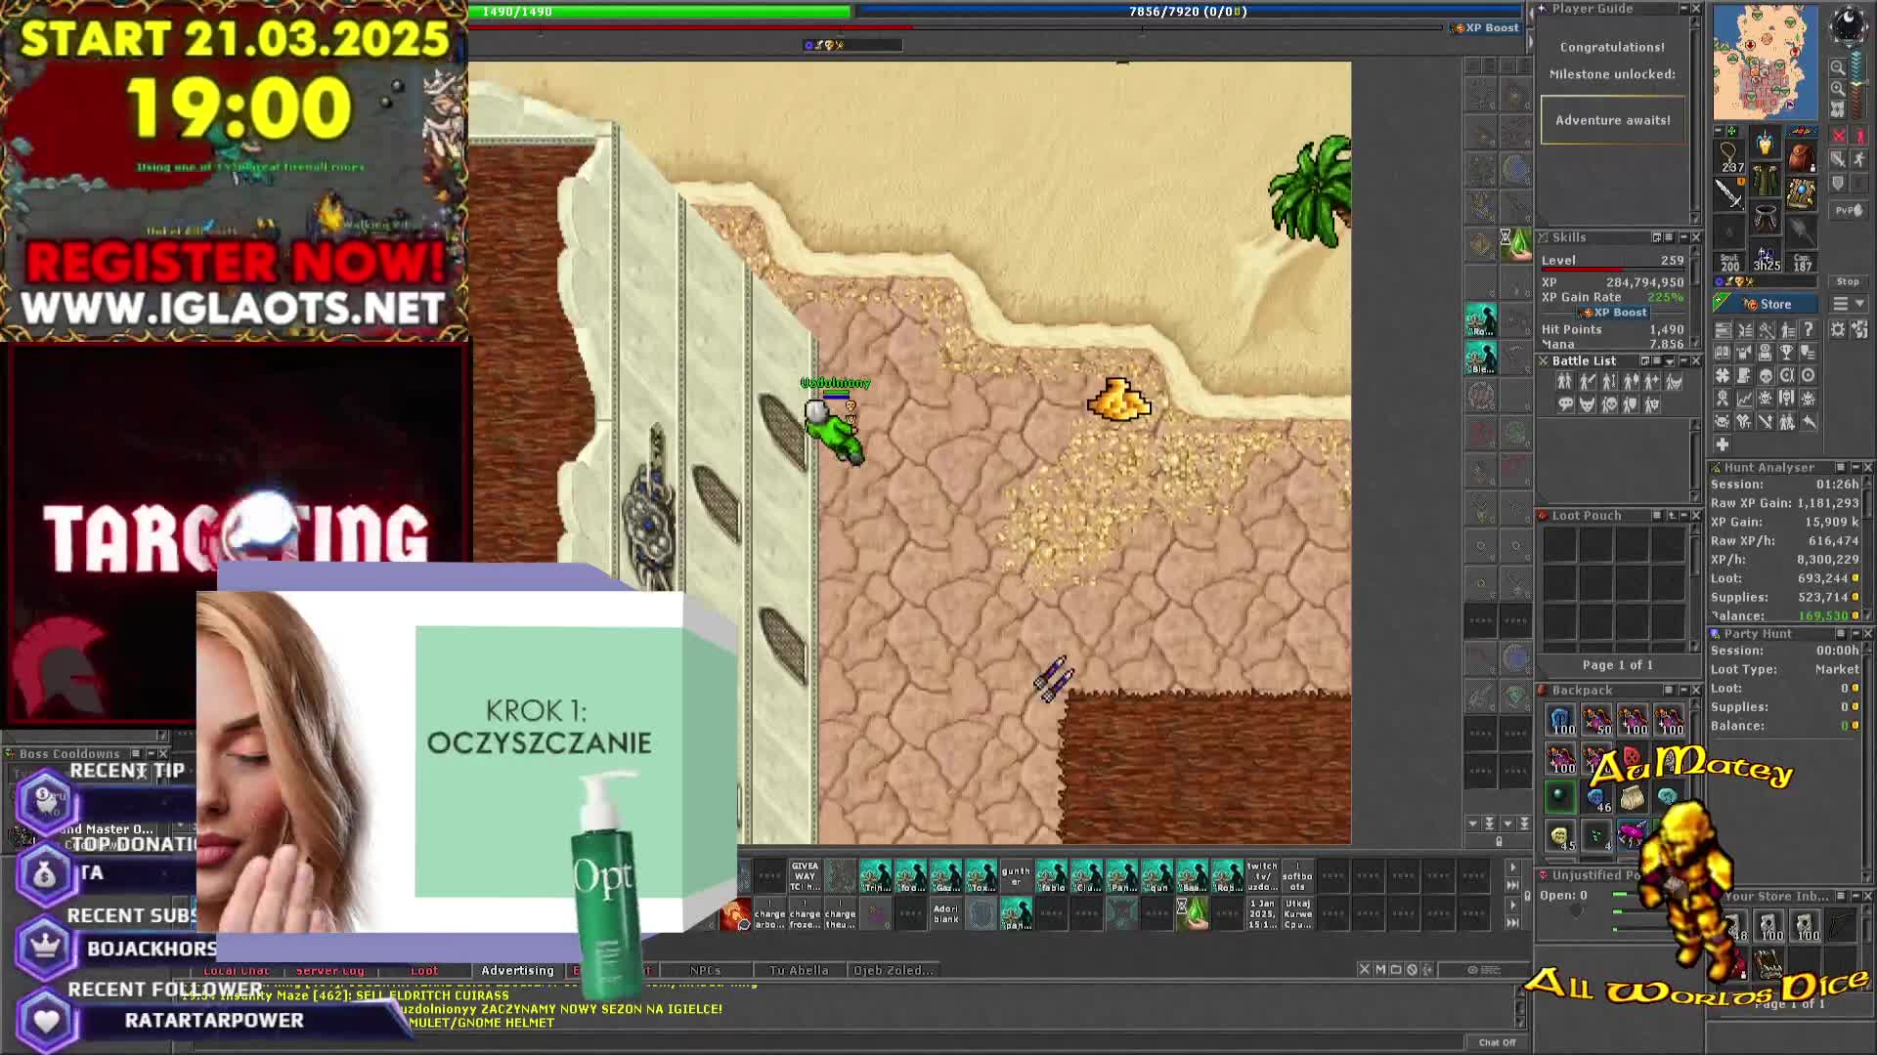Open the Loot Pouch panel options menu
This screenshot has width=1877, height=1055.
(1657, 516)
